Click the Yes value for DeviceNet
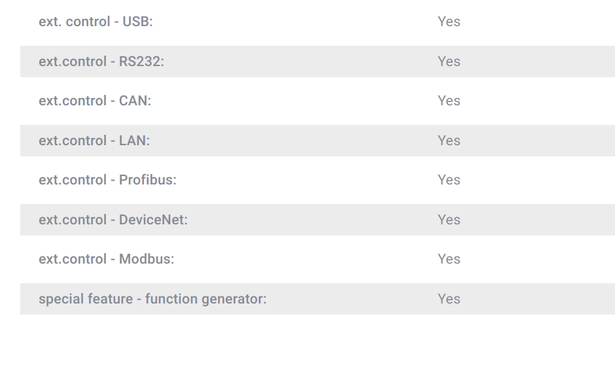The width and height of the screenshot is (615, 365). coord(449,220)
